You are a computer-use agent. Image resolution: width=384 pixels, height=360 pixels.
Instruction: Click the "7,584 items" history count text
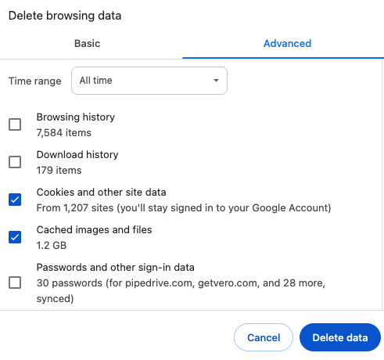[64, 133]
